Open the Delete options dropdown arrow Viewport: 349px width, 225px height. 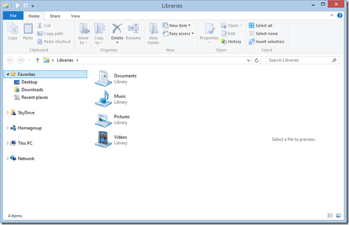[117, 42]
